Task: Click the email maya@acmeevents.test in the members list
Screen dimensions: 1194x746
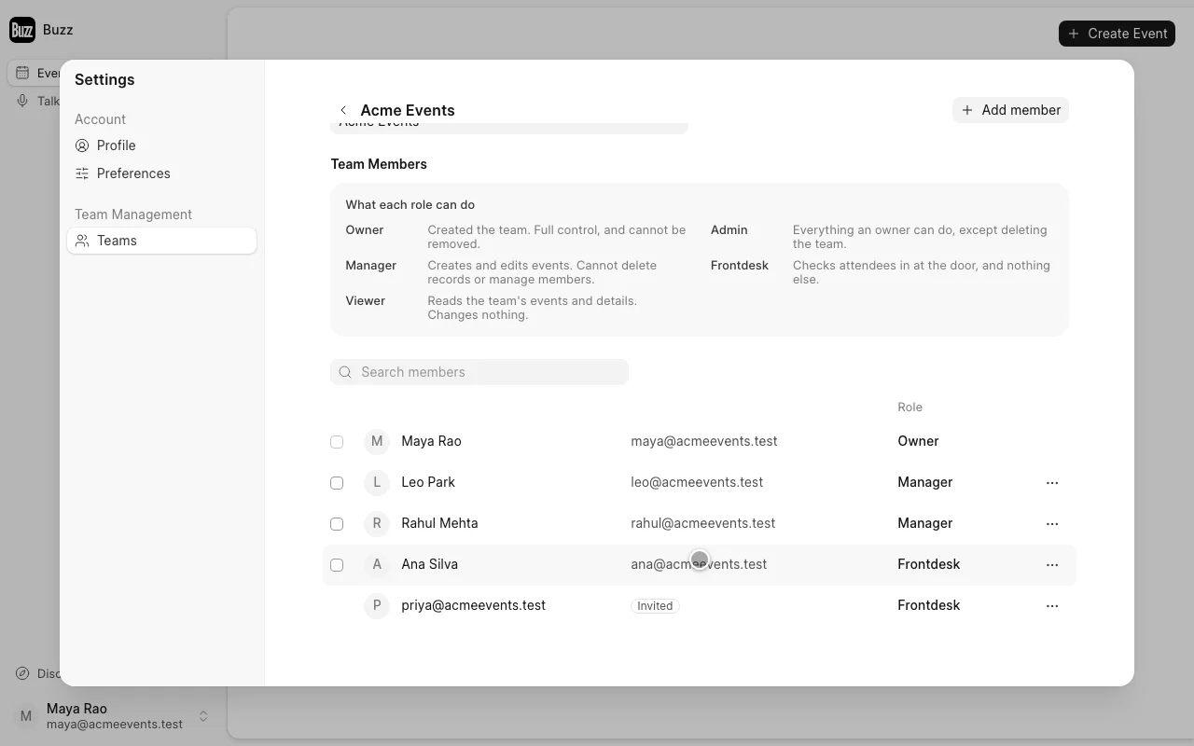Action: [x=704, y=441]
